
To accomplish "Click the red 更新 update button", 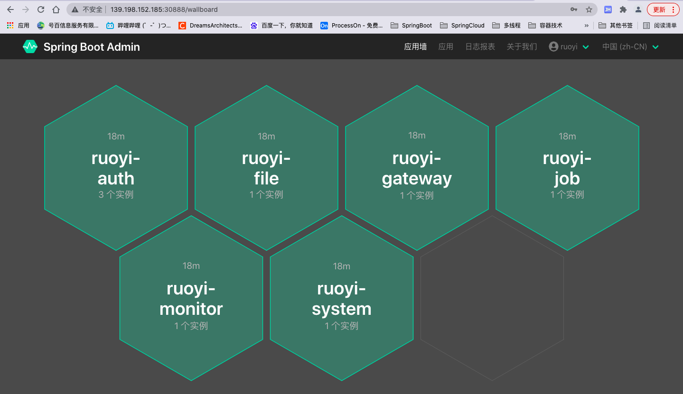I will point(659,9).
